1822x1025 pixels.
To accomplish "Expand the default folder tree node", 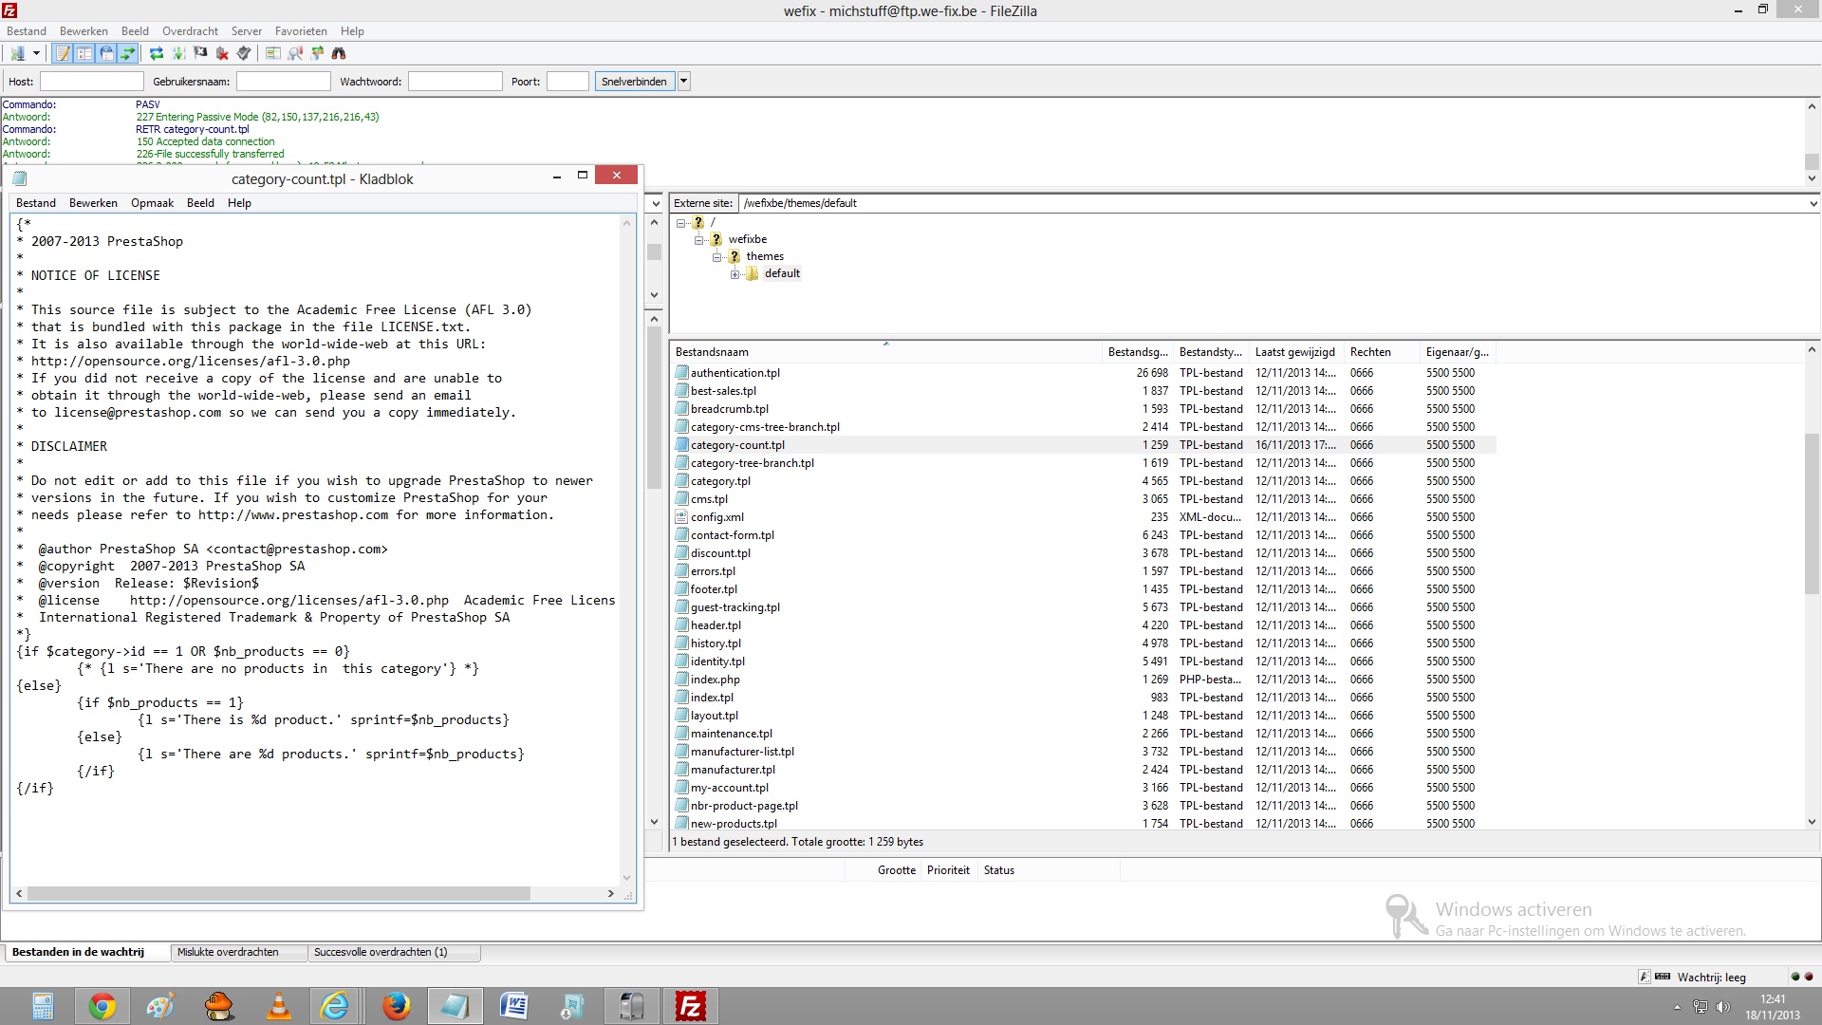I will click(735, 274).
